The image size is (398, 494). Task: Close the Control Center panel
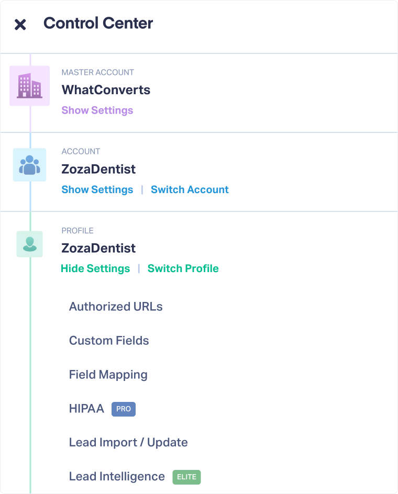click(x=20, y=25)
